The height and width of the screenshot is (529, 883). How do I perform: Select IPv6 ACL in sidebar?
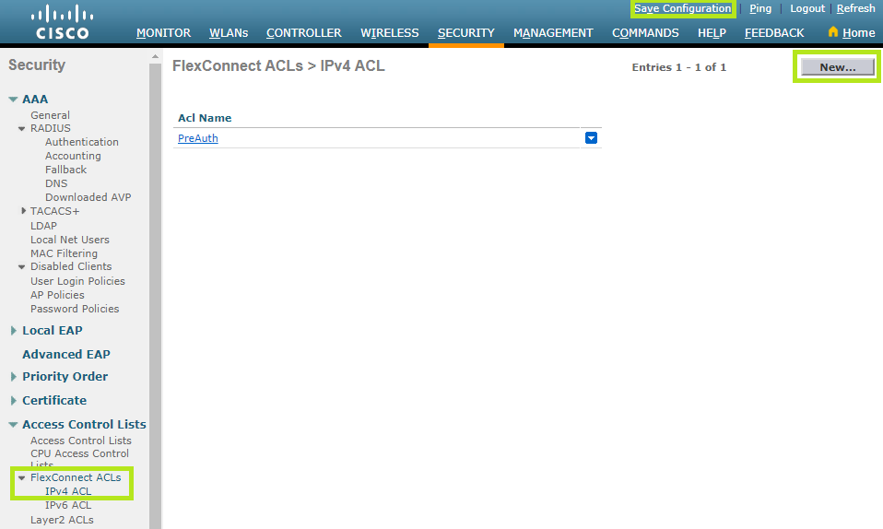[68, 505]
